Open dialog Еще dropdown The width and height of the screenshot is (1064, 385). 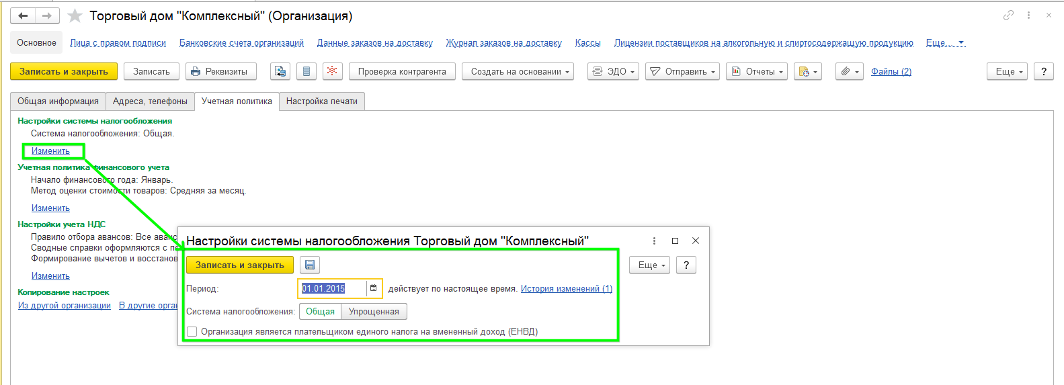(649, 265)
